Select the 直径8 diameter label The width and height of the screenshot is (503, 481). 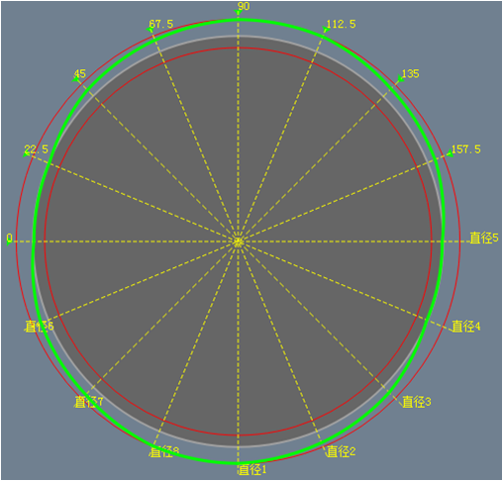pos(164,451)
